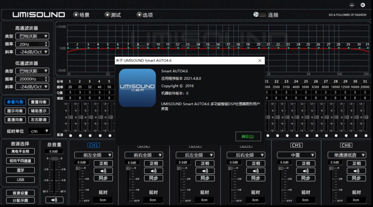Adjust low-pass 20000Hz frequency stepper

46,79
